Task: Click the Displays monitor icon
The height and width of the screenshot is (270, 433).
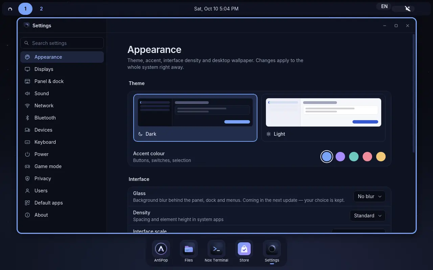Action: [x=27, y=69]
